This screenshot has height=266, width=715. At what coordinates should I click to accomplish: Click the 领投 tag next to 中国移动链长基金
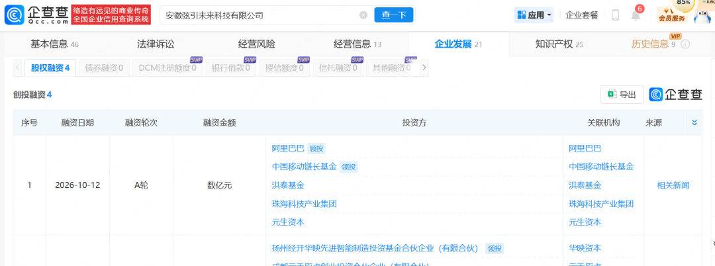pyautogui.click(x=350, y=167)
